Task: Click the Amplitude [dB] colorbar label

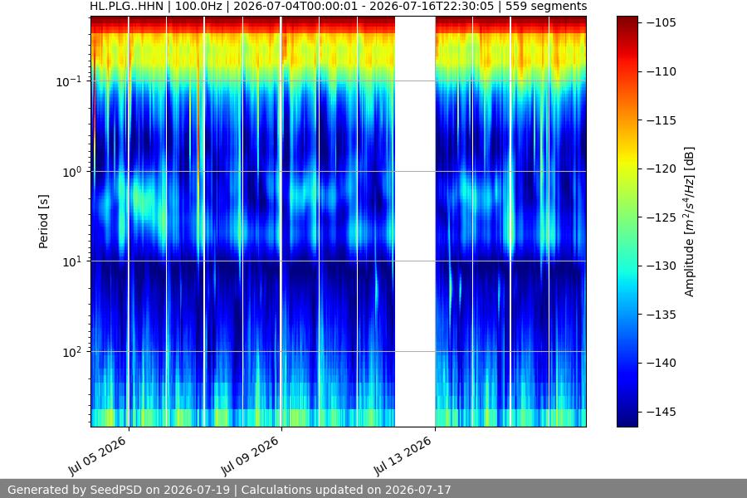Action: [689, 222]
